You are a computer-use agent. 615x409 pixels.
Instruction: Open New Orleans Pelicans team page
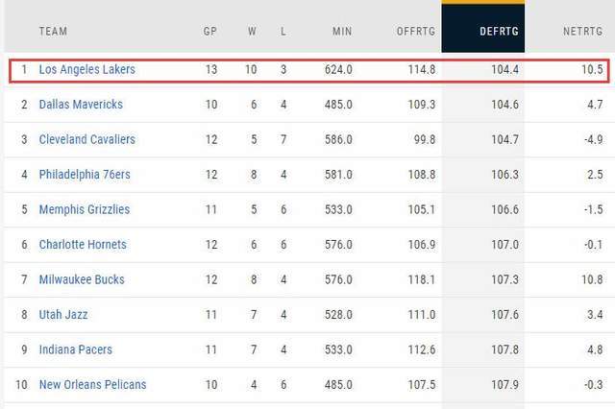[92, 385]
